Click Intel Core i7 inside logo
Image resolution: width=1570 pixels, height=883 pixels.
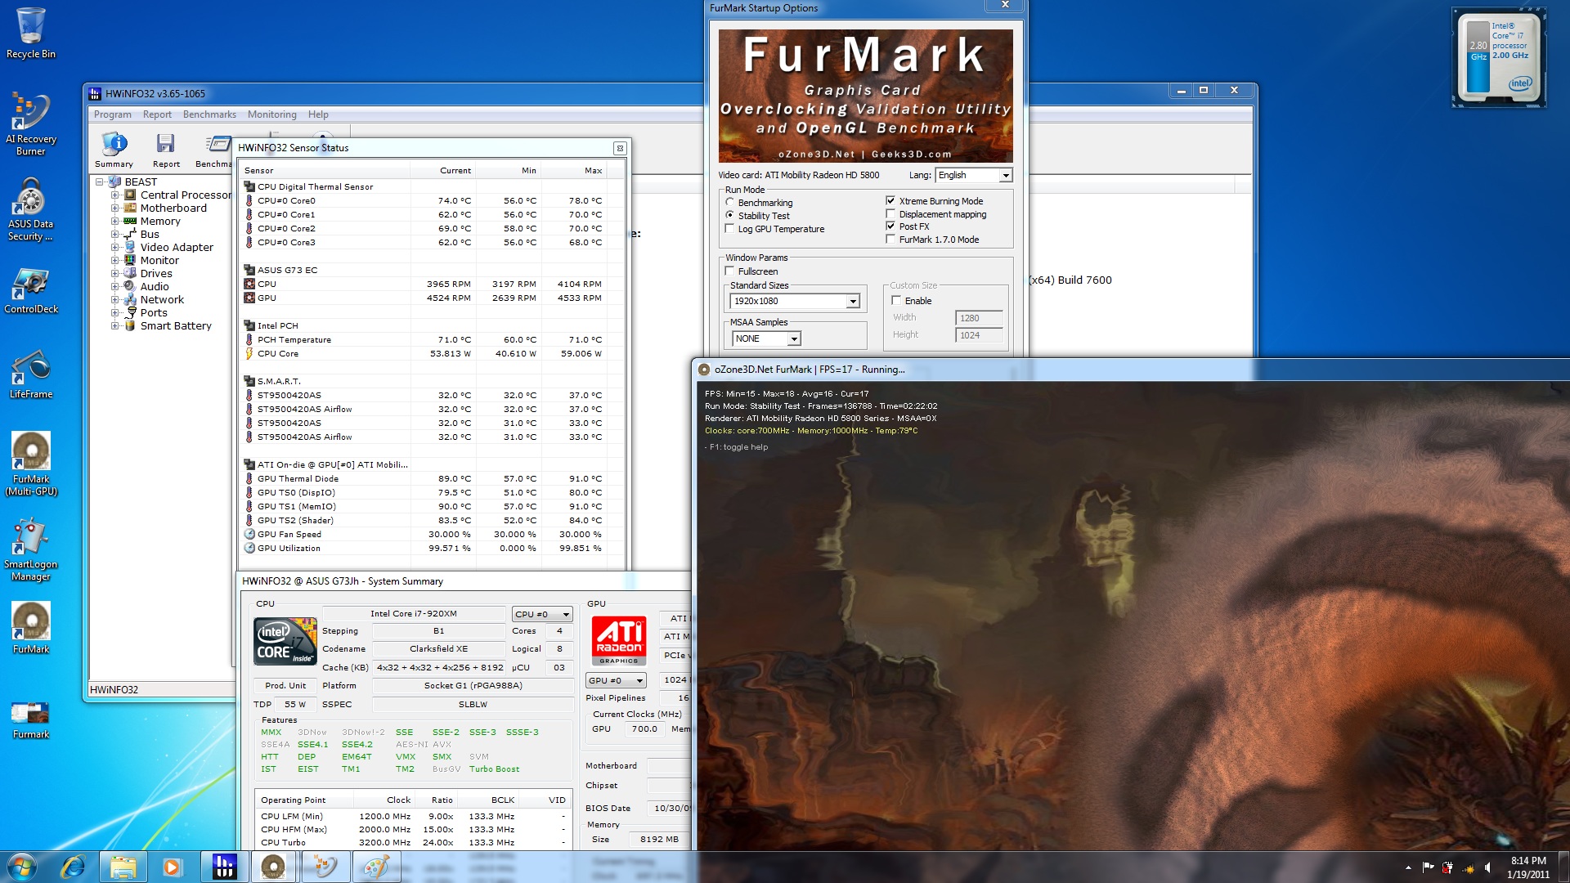click(285, 641)
